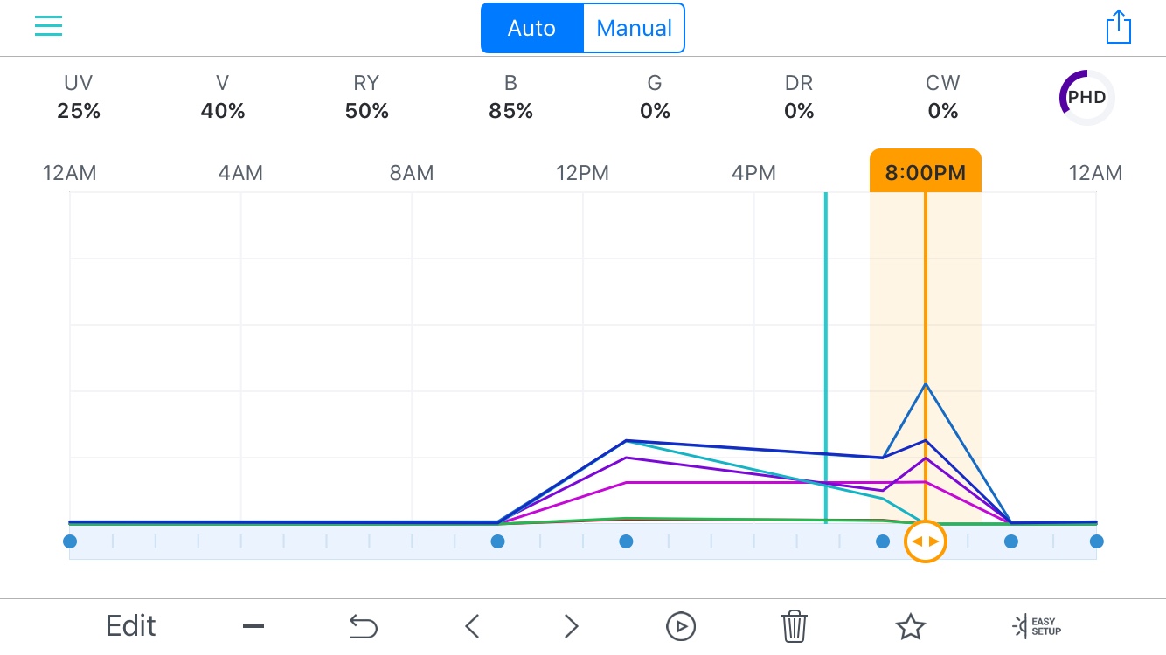The image size is (1166, 655).
Task: Switch to Auto mode
Action: tap(531, 28)
